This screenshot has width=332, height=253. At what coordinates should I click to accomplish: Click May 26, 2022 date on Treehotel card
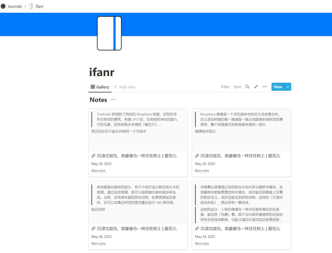pos(101,164)
